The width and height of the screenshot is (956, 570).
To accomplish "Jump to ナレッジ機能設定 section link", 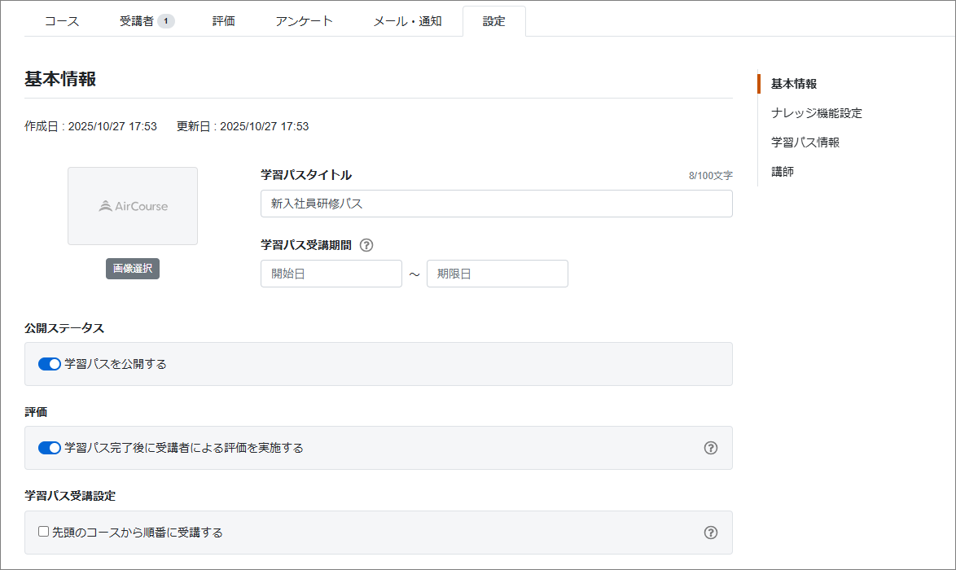I will tap(816, 113).
